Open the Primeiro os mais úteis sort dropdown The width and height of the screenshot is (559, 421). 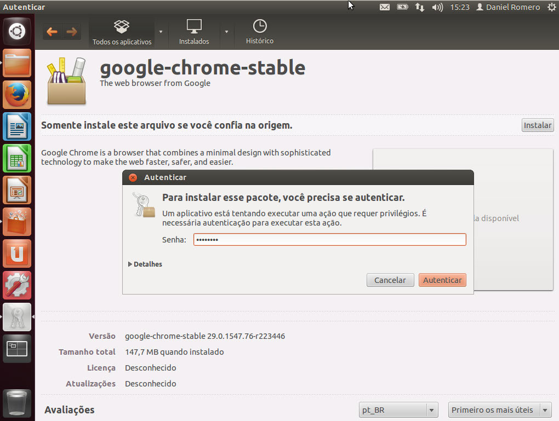click(x=500, y=410)
